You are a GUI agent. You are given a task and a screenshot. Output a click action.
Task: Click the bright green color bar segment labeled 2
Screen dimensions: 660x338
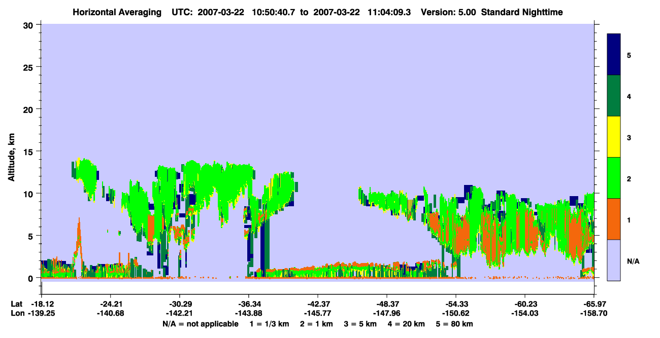tap(614, 178)
